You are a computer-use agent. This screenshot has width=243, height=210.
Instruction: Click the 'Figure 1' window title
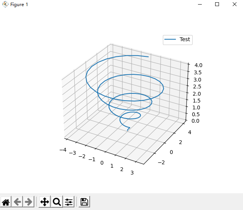[x=19, y=5]
